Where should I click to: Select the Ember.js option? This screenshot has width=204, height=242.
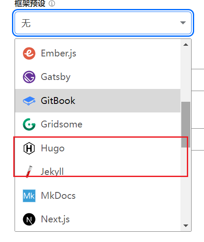pyautogui.click(x=98, y=53)
